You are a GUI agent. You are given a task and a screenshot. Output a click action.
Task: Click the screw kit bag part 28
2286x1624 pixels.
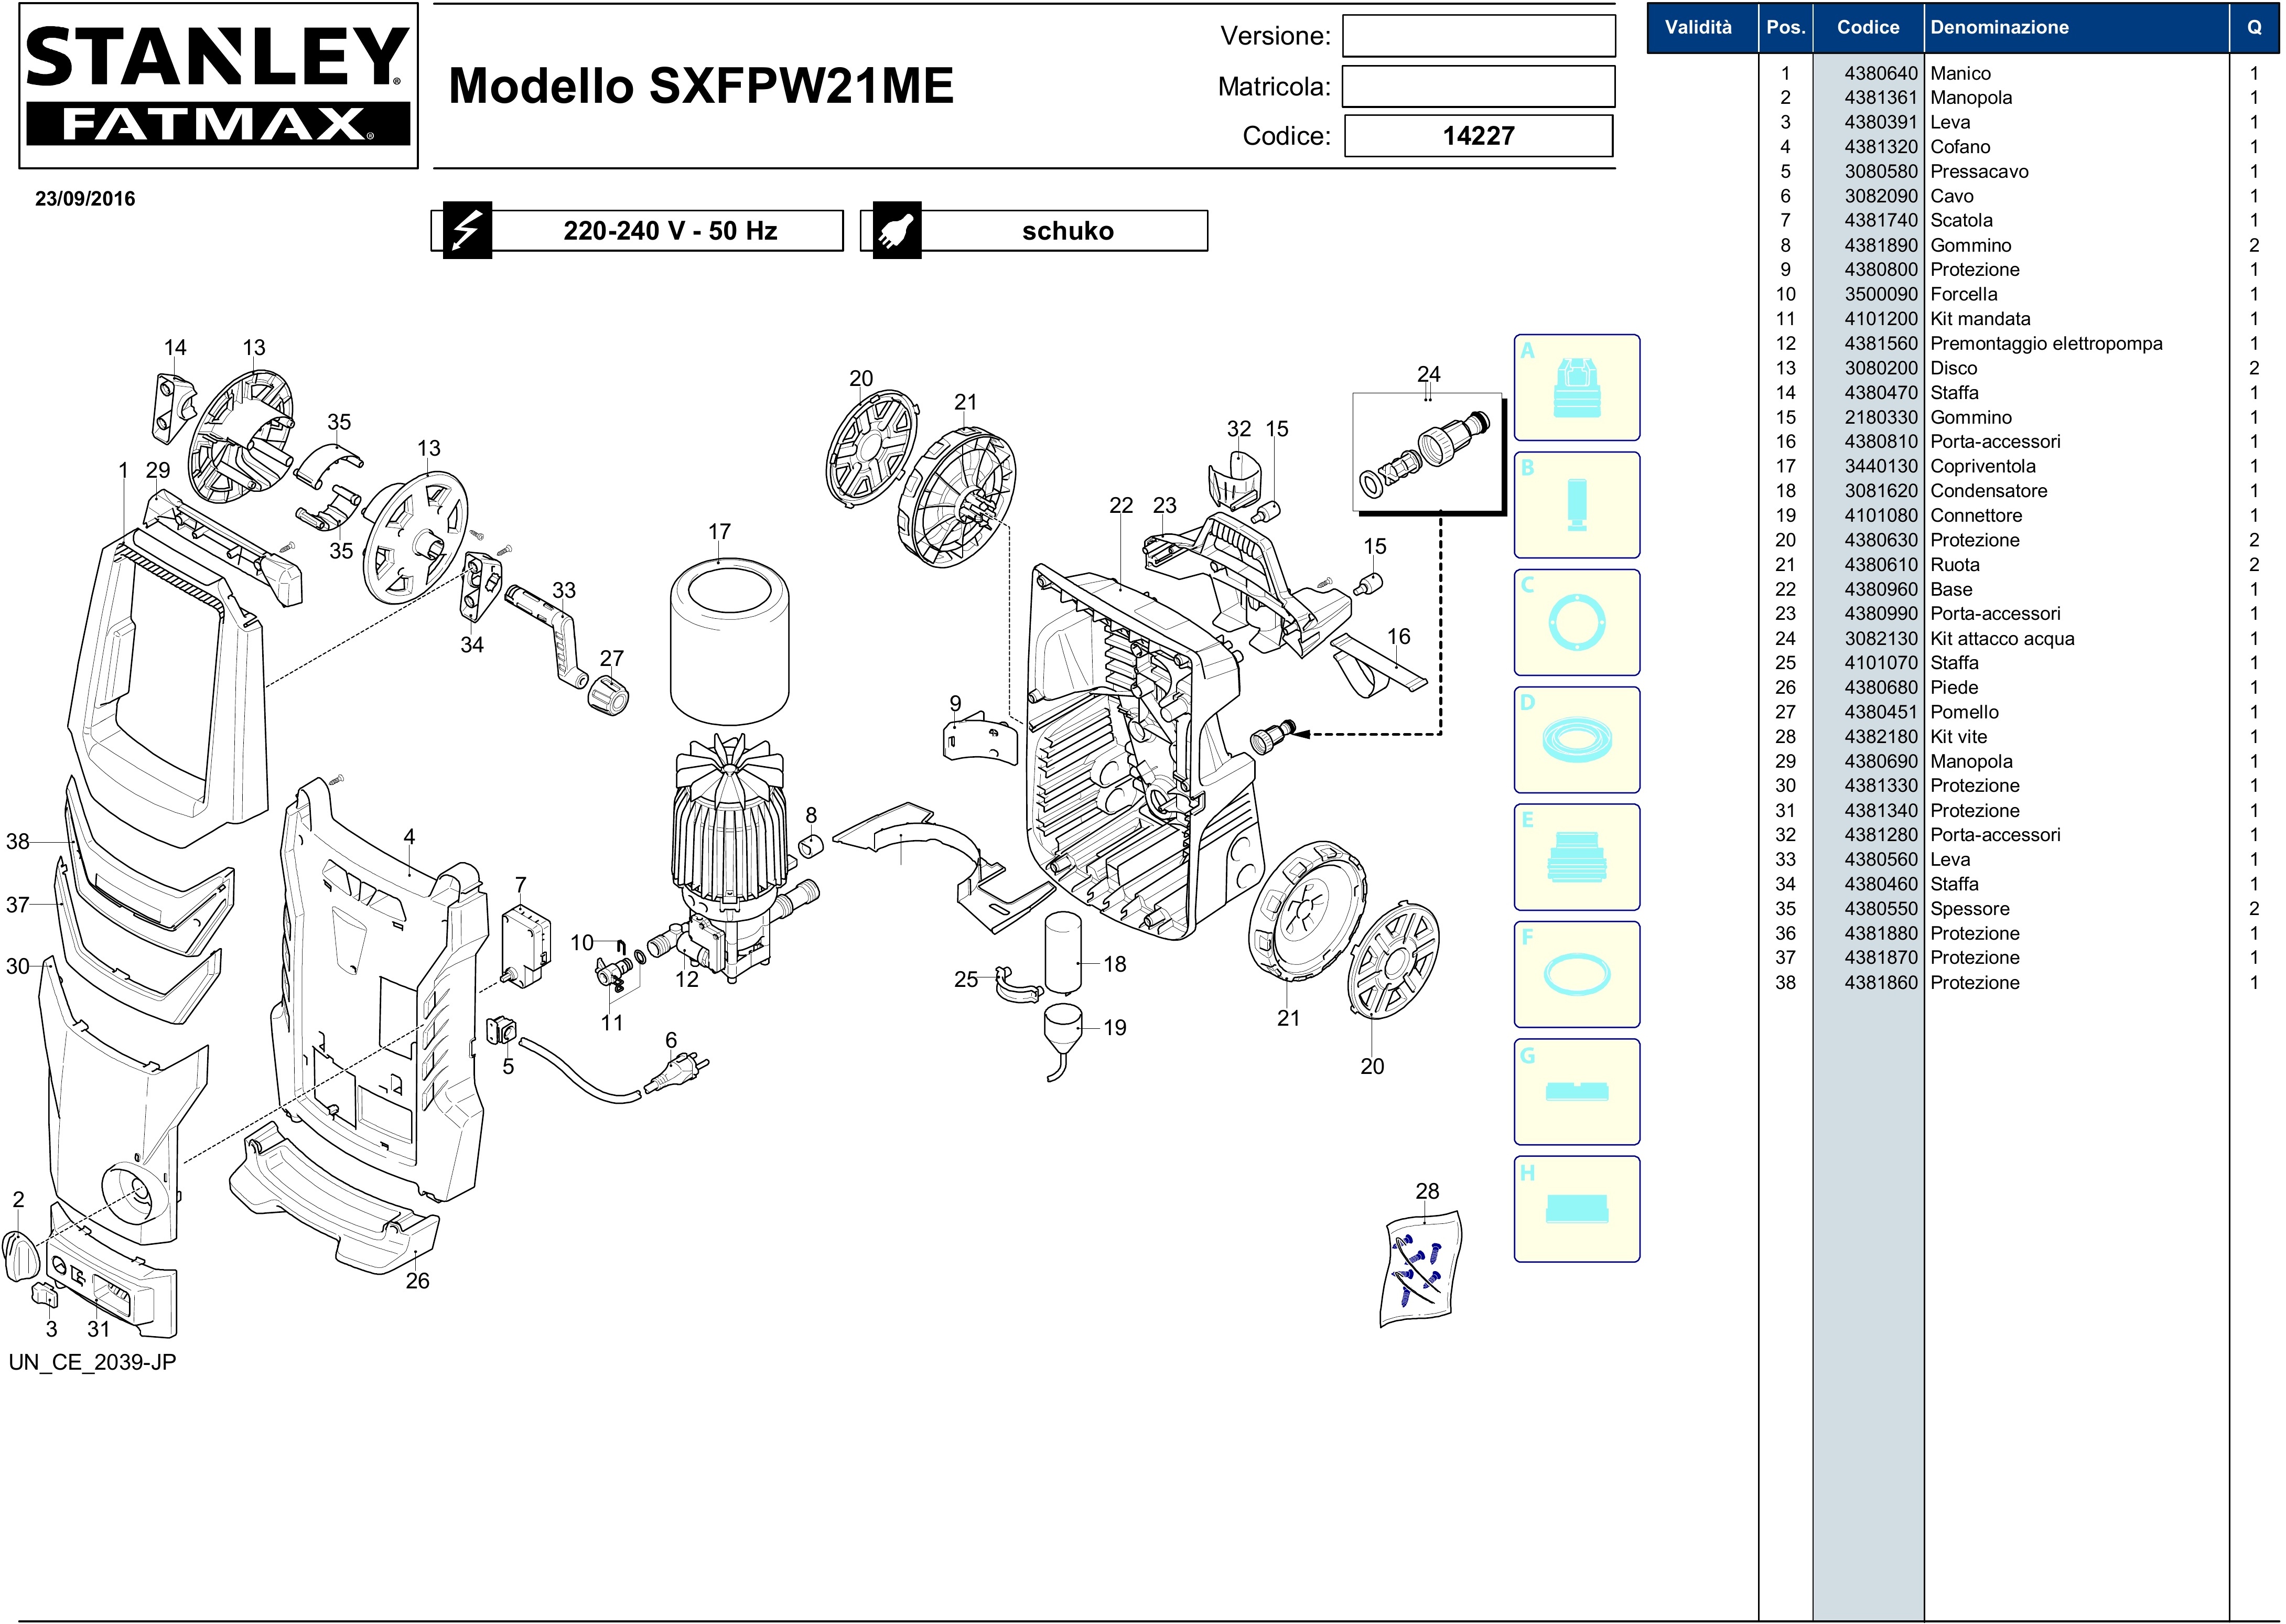pos(1420,1268)
